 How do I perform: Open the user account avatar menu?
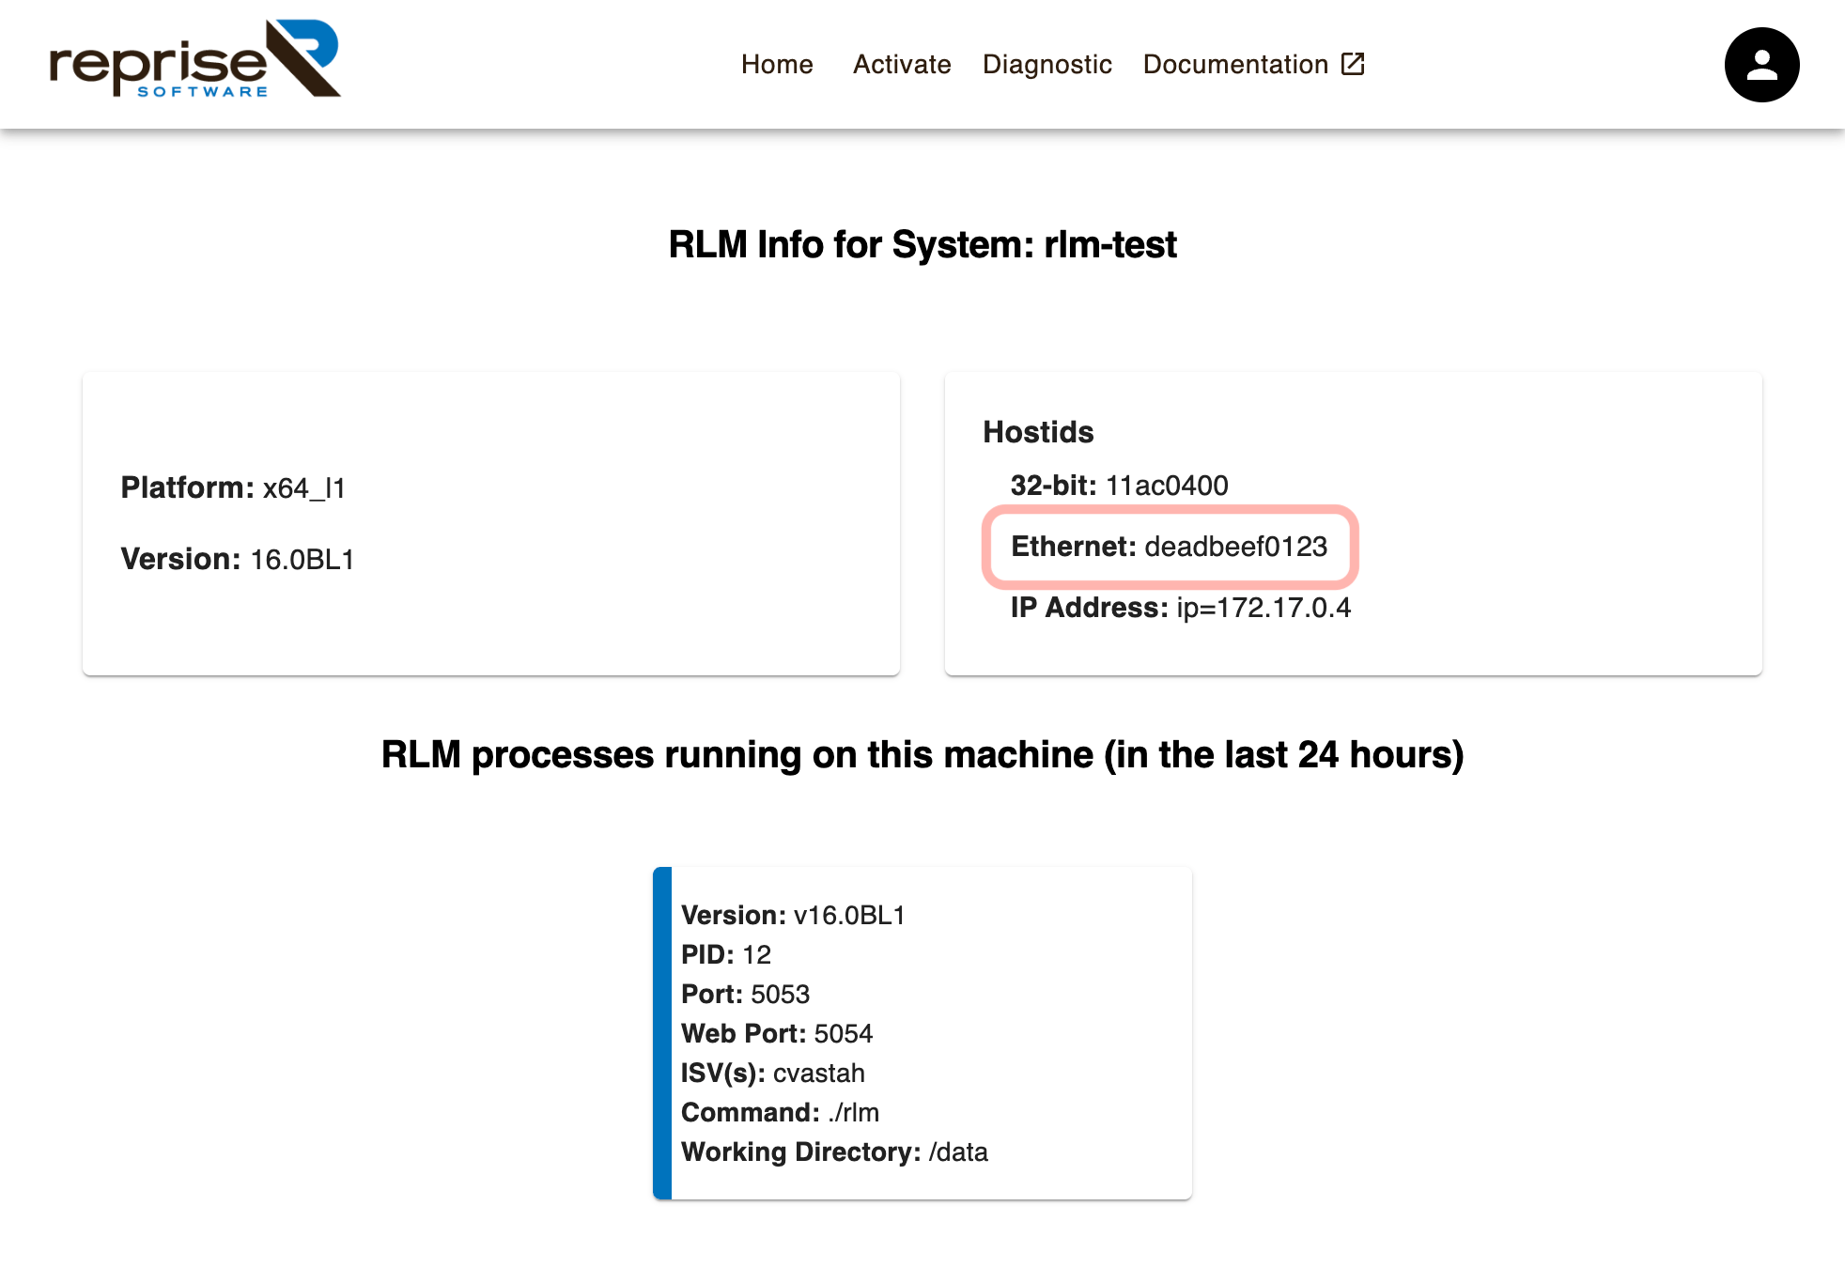pos(1761,65)
